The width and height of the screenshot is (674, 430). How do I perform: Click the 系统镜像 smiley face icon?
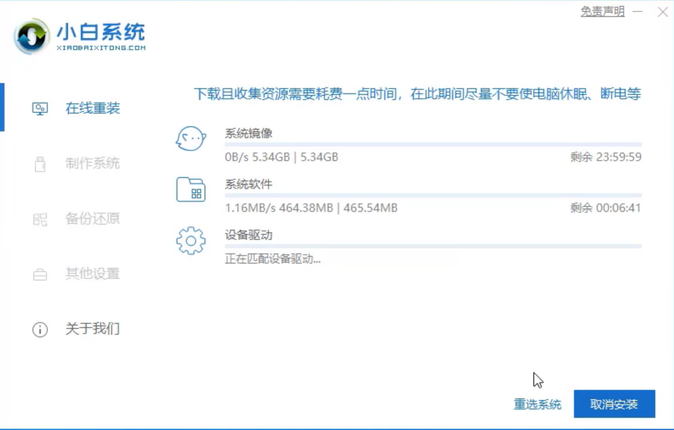(x=190, y=139)
